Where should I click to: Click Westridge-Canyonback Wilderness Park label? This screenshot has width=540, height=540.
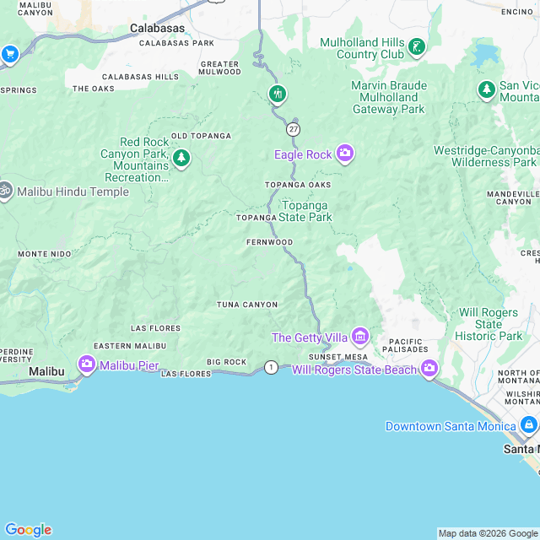click(x=486, y=156)
